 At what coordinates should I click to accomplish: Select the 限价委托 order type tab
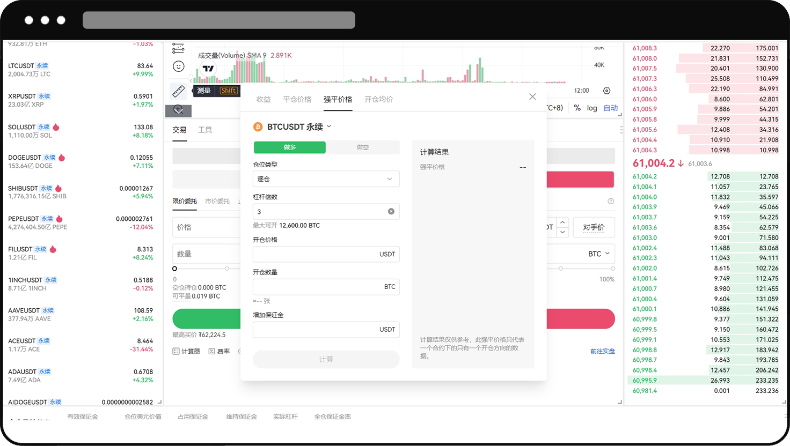point(185,201)
